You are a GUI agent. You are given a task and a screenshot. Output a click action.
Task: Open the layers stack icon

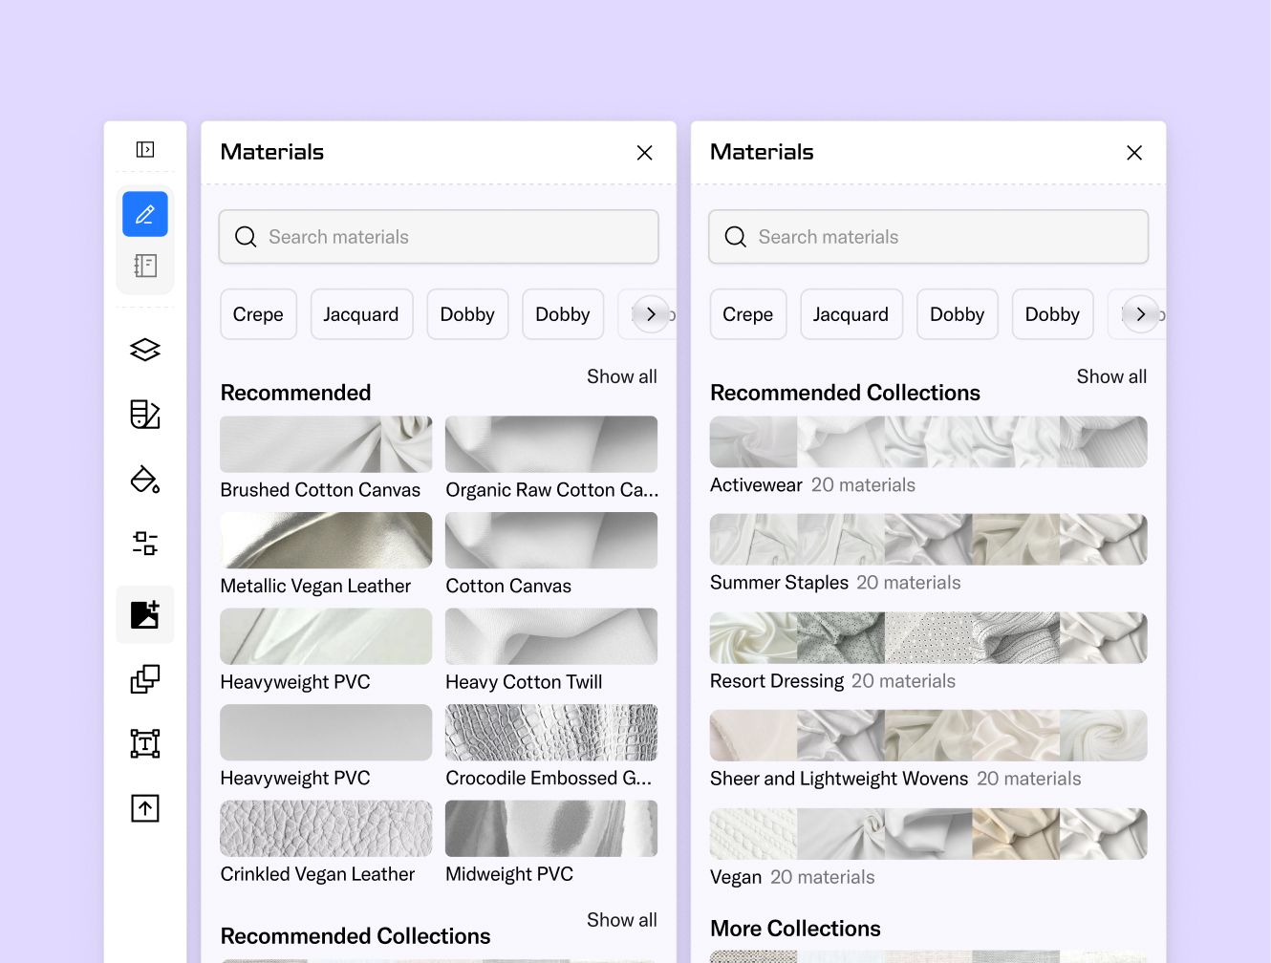coord(145,350)
